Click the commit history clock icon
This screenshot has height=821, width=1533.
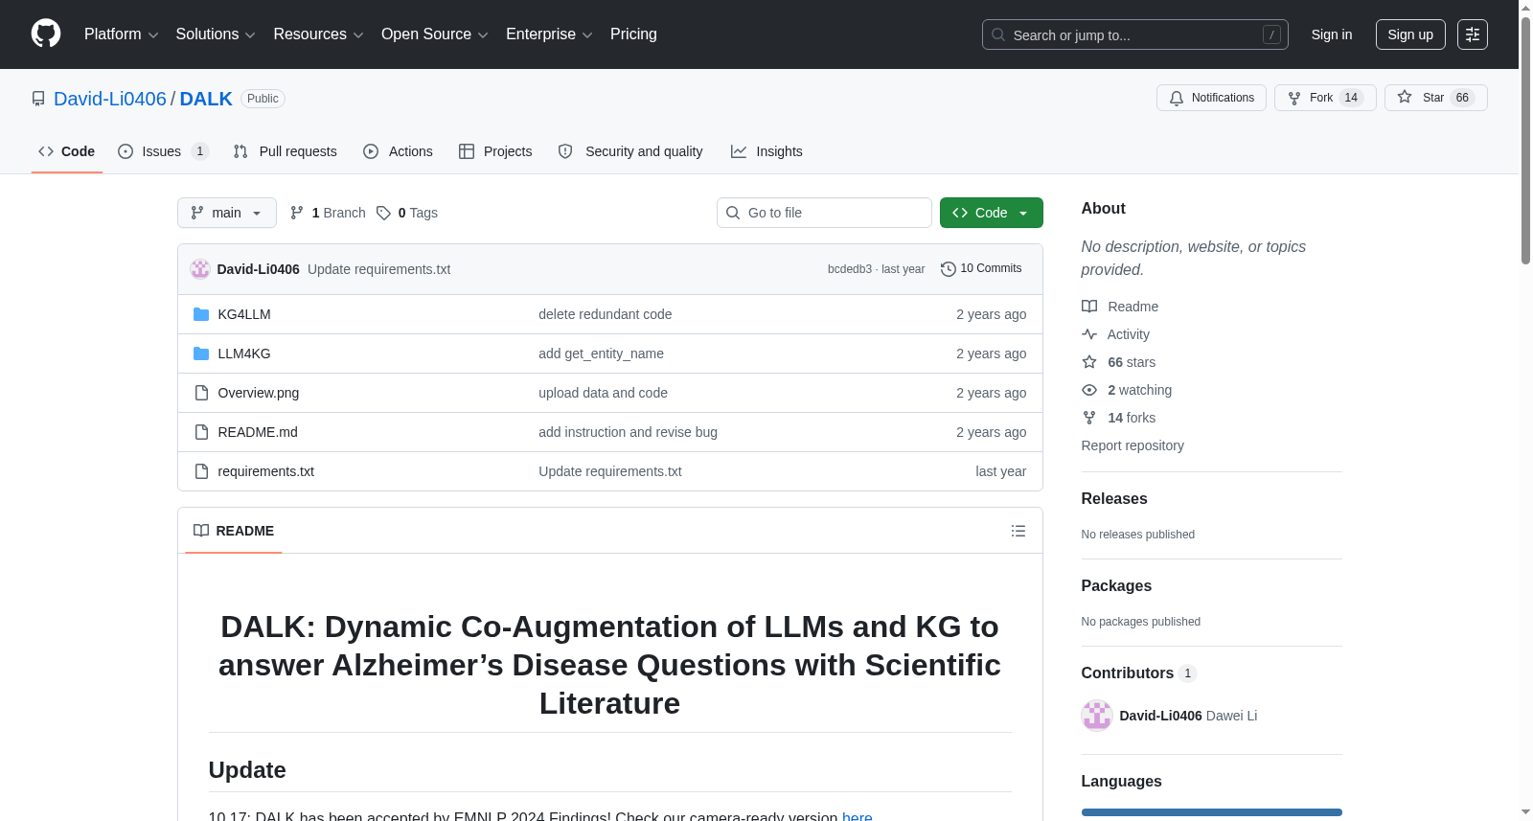pos(949,269)
